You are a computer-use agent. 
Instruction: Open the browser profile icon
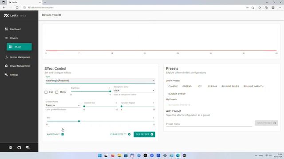coord(273,8)
